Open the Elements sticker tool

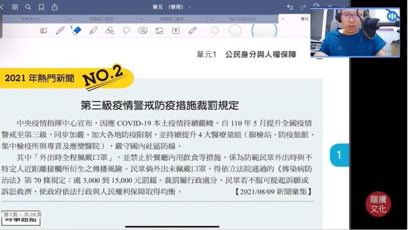[143, 30]
